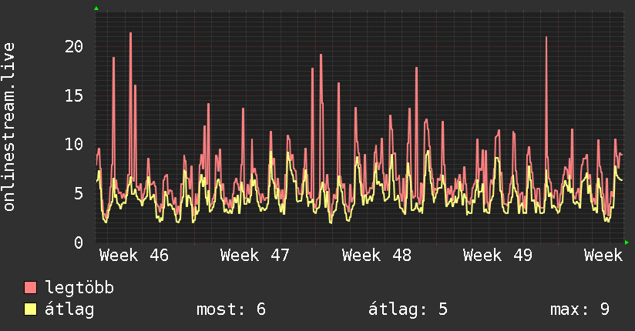Select the átlag legend label
This screenshot has width=635, height=331.
(69, 309)
